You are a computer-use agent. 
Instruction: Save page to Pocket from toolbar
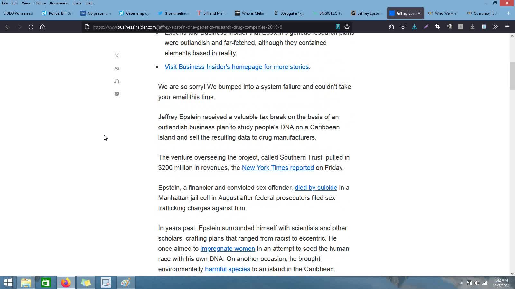403,27
